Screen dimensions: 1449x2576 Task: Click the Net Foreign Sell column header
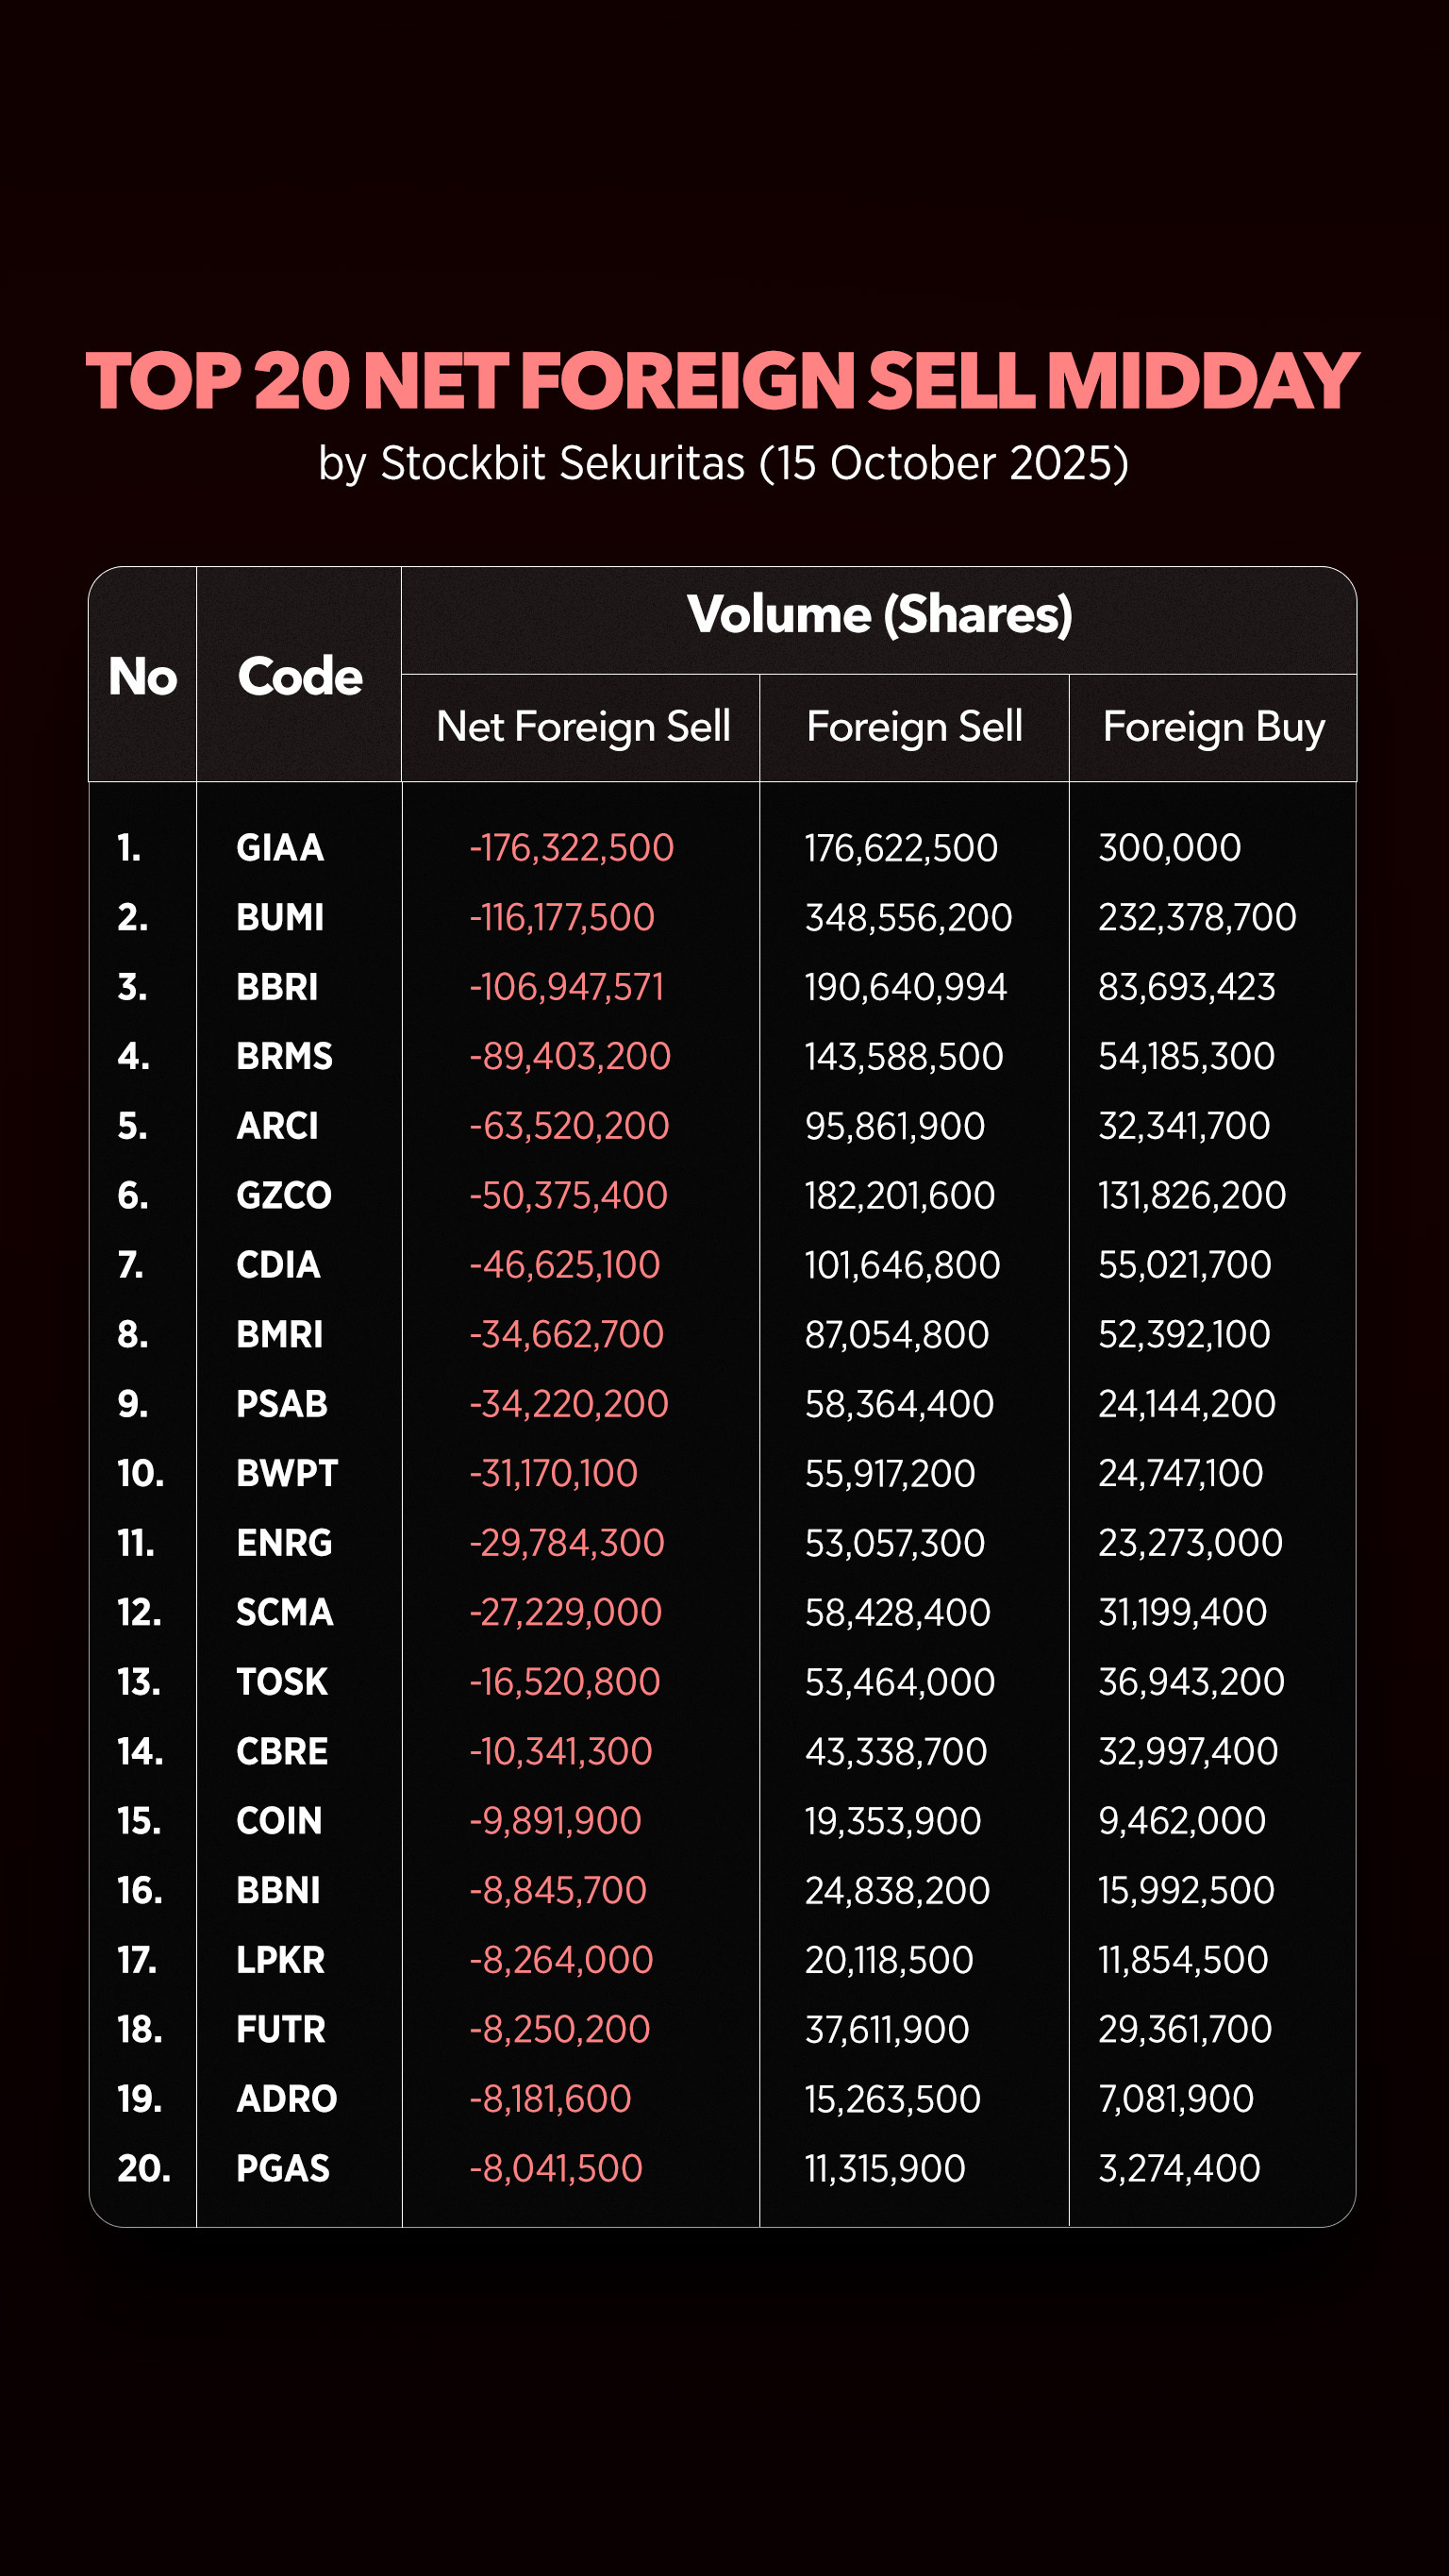coord(582,726)
